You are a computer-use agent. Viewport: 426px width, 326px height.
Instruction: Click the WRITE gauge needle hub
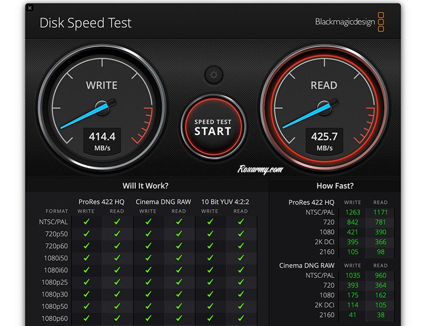[x=101, y=107]
